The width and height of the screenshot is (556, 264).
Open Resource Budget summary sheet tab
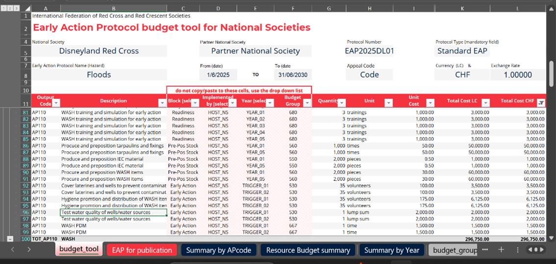[308, 250]
